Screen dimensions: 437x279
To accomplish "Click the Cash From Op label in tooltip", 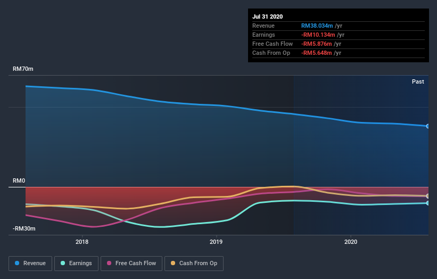I will click(271, 53).
